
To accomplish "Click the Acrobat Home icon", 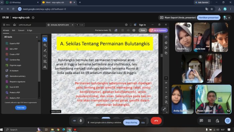I will tap(14, 25).
